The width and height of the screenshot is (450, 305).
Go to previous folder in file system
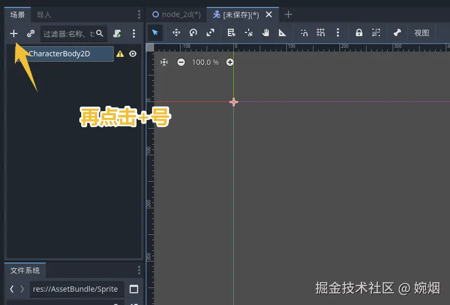[x=12, y=289]
